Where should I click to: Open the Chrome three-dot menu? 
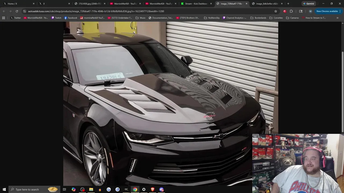340,11
